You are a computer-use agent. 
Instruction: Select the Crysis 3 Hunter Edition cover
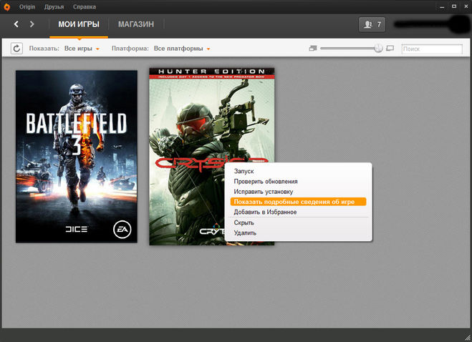tap(211, 157)
